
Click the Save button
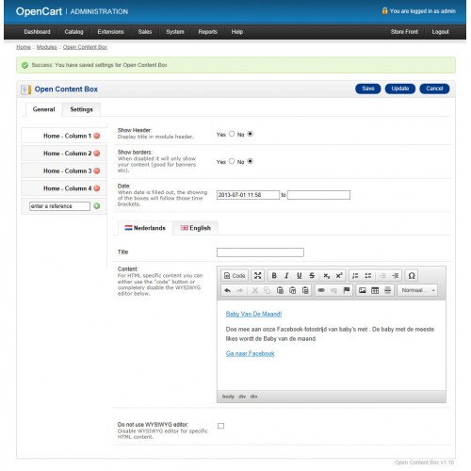pos(367,89)
